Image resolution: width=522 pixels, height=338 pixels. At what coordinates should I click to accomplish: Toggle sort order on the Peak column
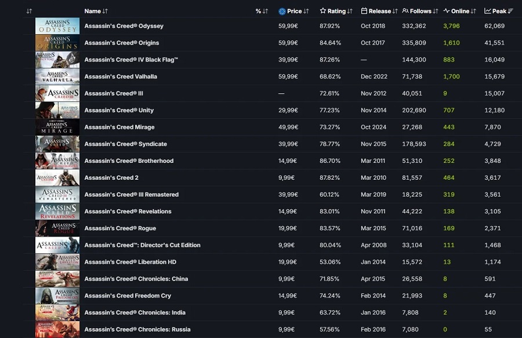point(499,11)
